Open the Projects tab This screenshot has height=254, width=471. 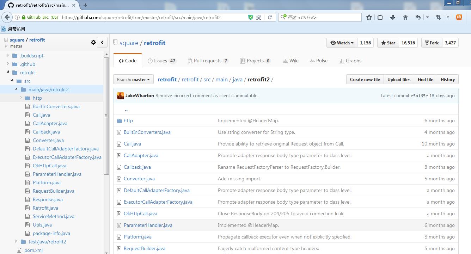(255, 61)
